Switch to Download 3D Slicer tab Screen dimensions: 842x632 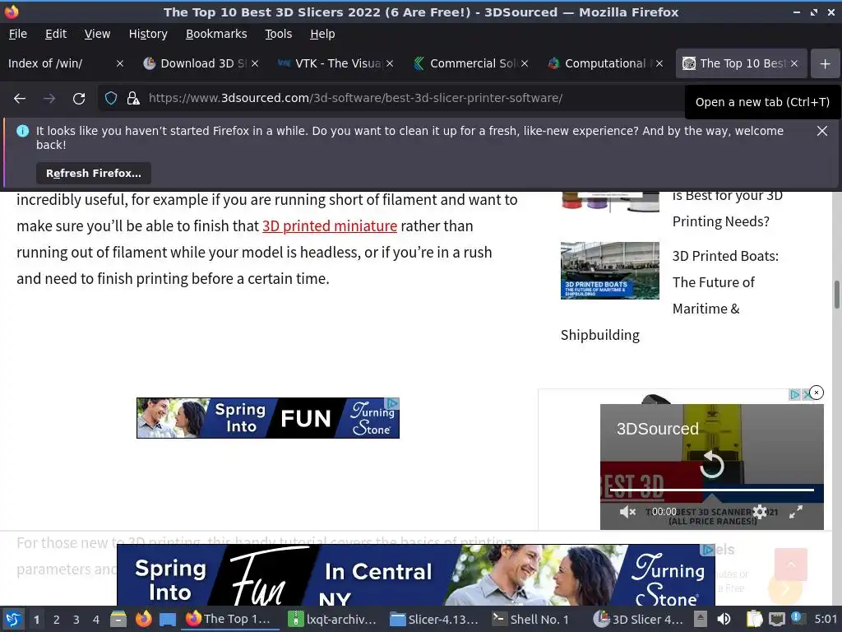196,63
